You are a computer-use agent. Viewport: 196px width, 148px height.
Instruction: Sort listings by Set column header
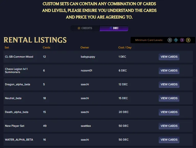pos(7,47)
